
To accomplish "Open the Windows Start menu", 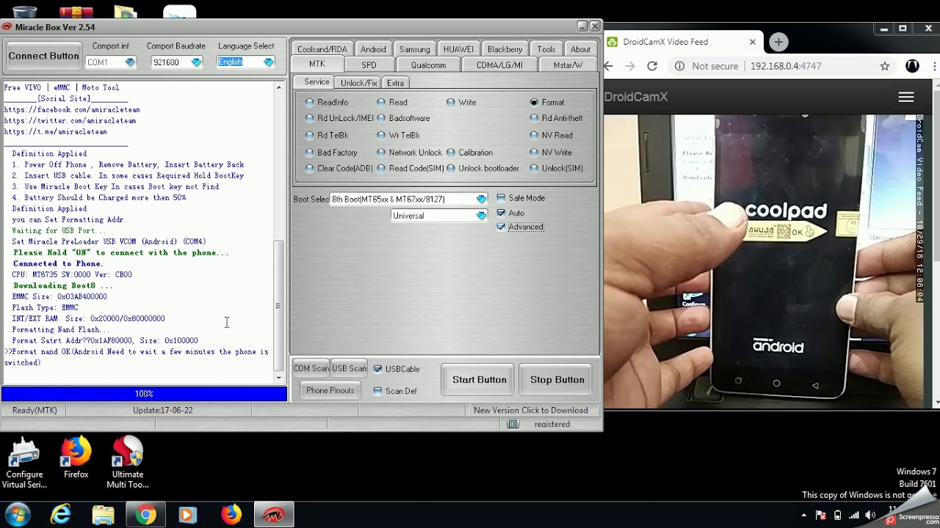I will pyautogui.click(x=17, y=515).
